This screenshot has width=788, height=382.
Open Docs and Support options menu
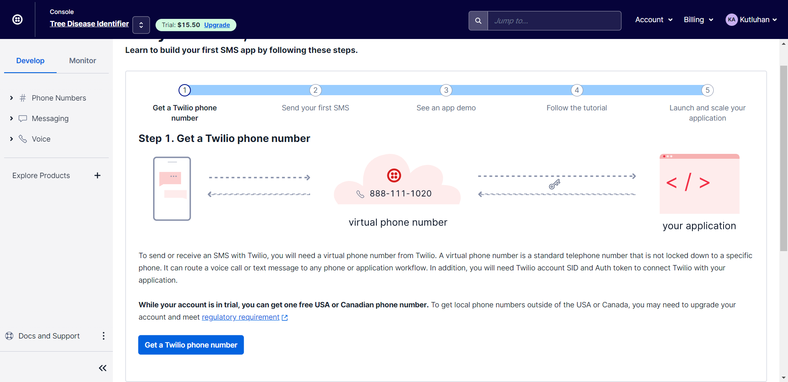(x=103, y=336)
